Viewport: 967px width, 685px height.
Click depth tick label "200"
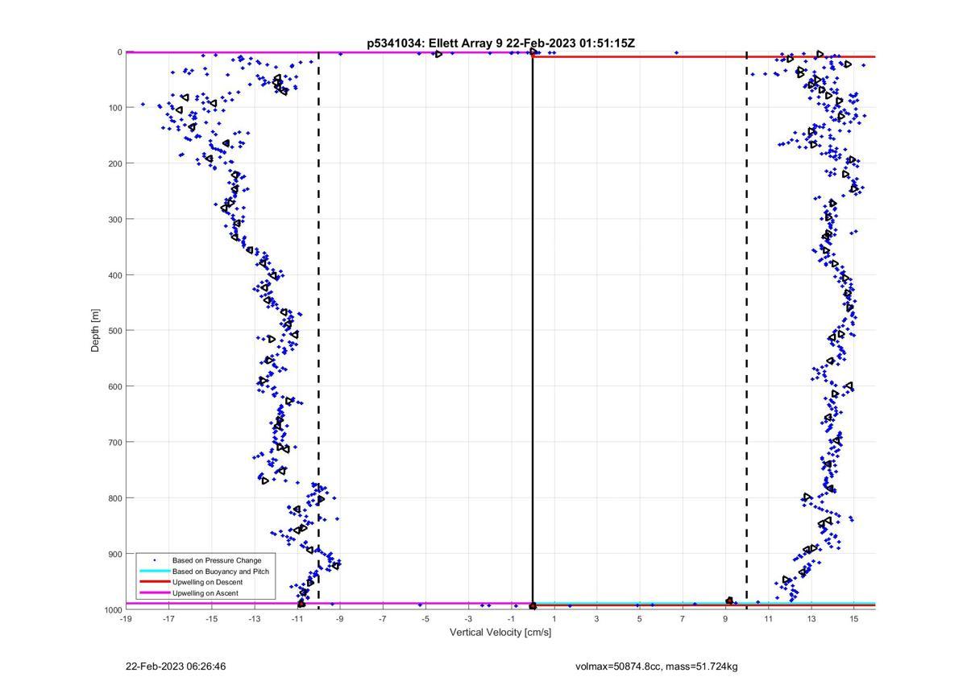tap(115, 163)
